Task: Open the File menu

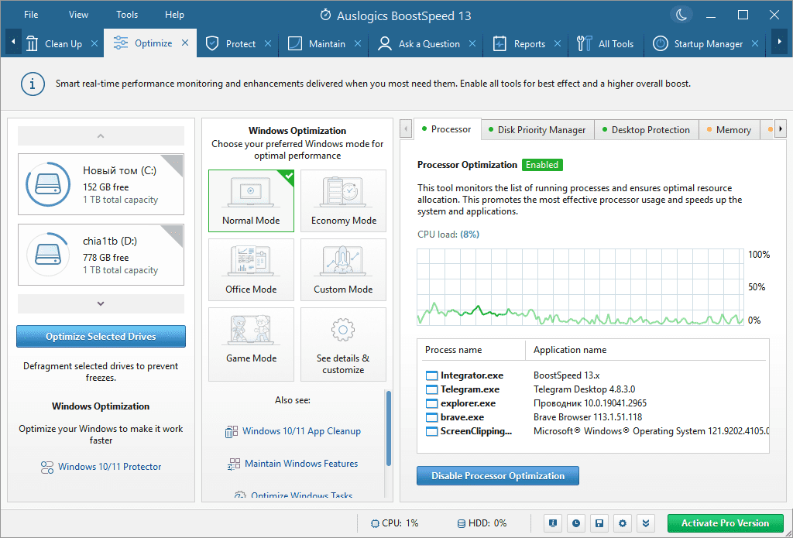Action: 31,15
